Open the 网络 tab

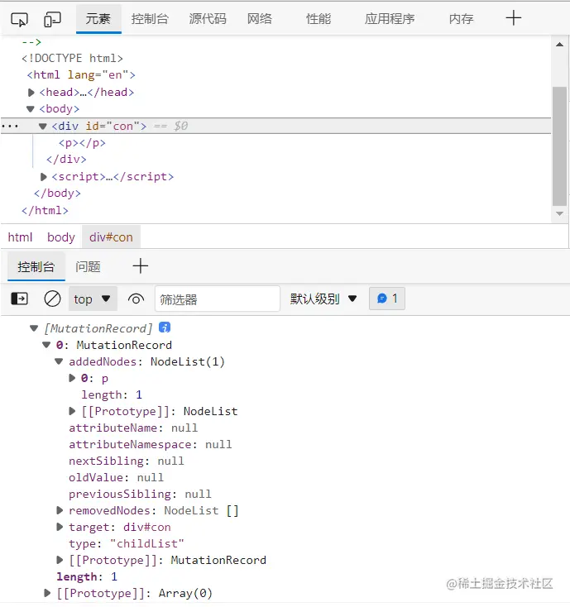(x=260, y=18)
